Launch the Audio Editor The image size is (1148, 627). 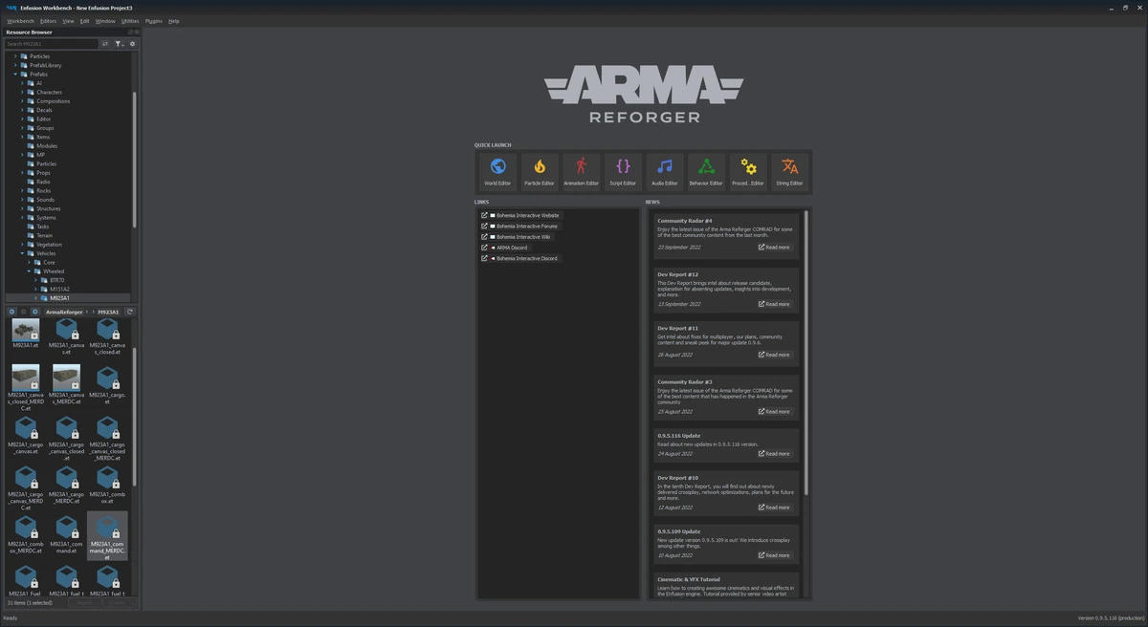[664, 170]
